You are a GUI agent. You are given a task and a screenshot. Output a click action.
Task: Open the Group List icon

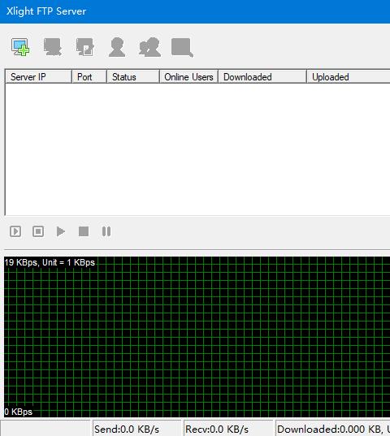point(150,47)
